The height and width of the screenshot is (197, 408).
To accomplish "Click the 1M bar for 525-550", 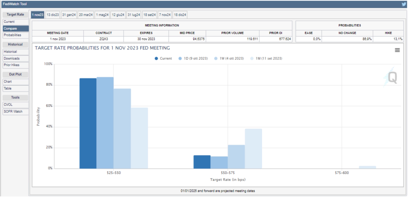I will (x=139, y=138).
